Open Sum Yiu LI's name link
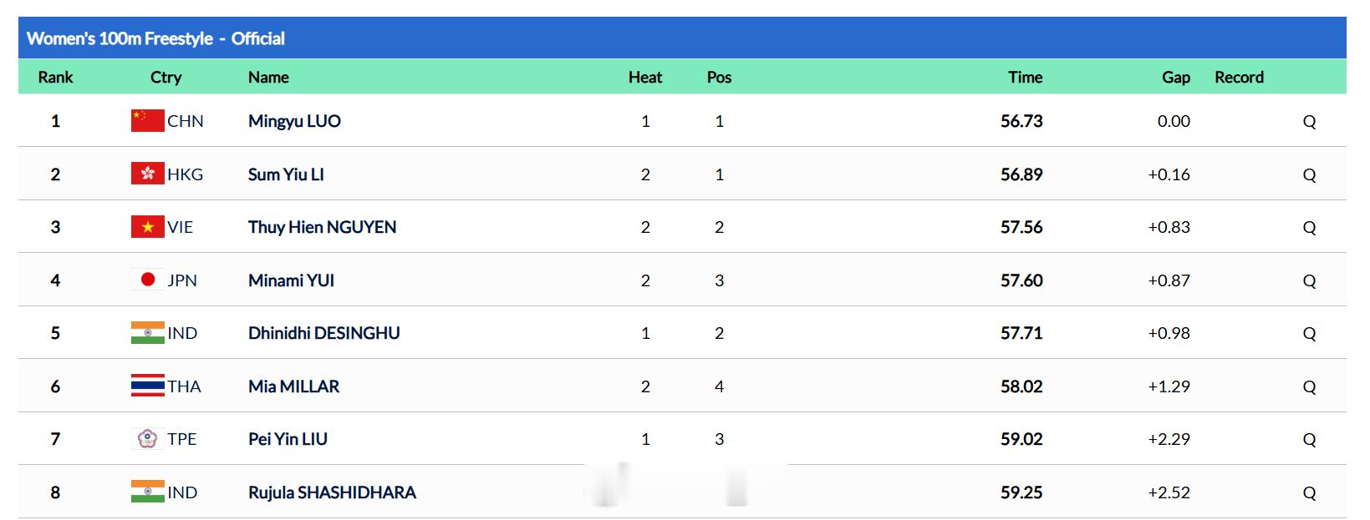The height and width of the screenshot is (520, 1370). click(x=286, y=174)
